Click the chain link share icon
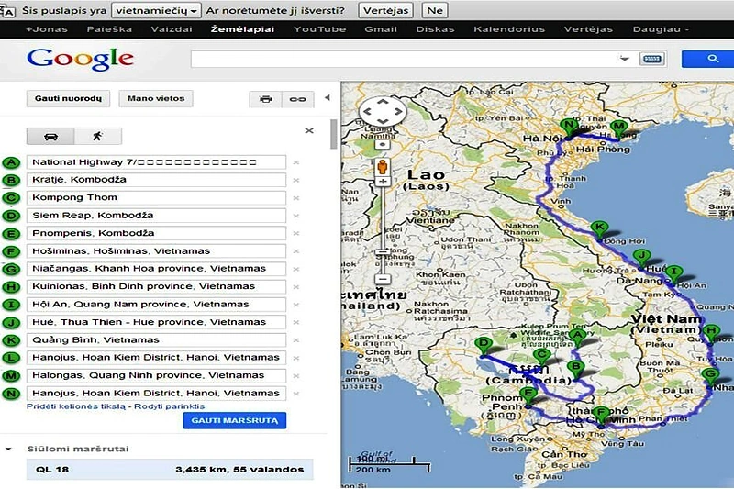The image size is (734, 489). [296, 99]
